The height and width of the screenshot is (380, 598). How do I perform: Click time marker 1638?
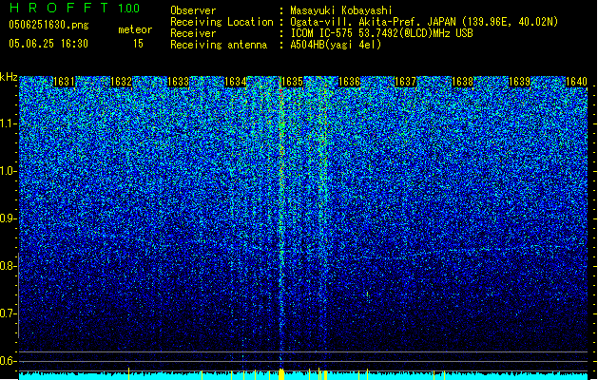(462, 82)
